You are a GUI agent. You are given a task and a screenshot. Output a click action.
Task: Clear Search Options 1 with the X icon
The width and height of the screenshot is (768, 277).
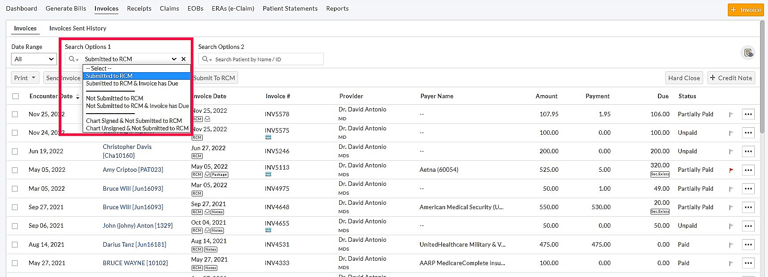(x=184, y=59)
